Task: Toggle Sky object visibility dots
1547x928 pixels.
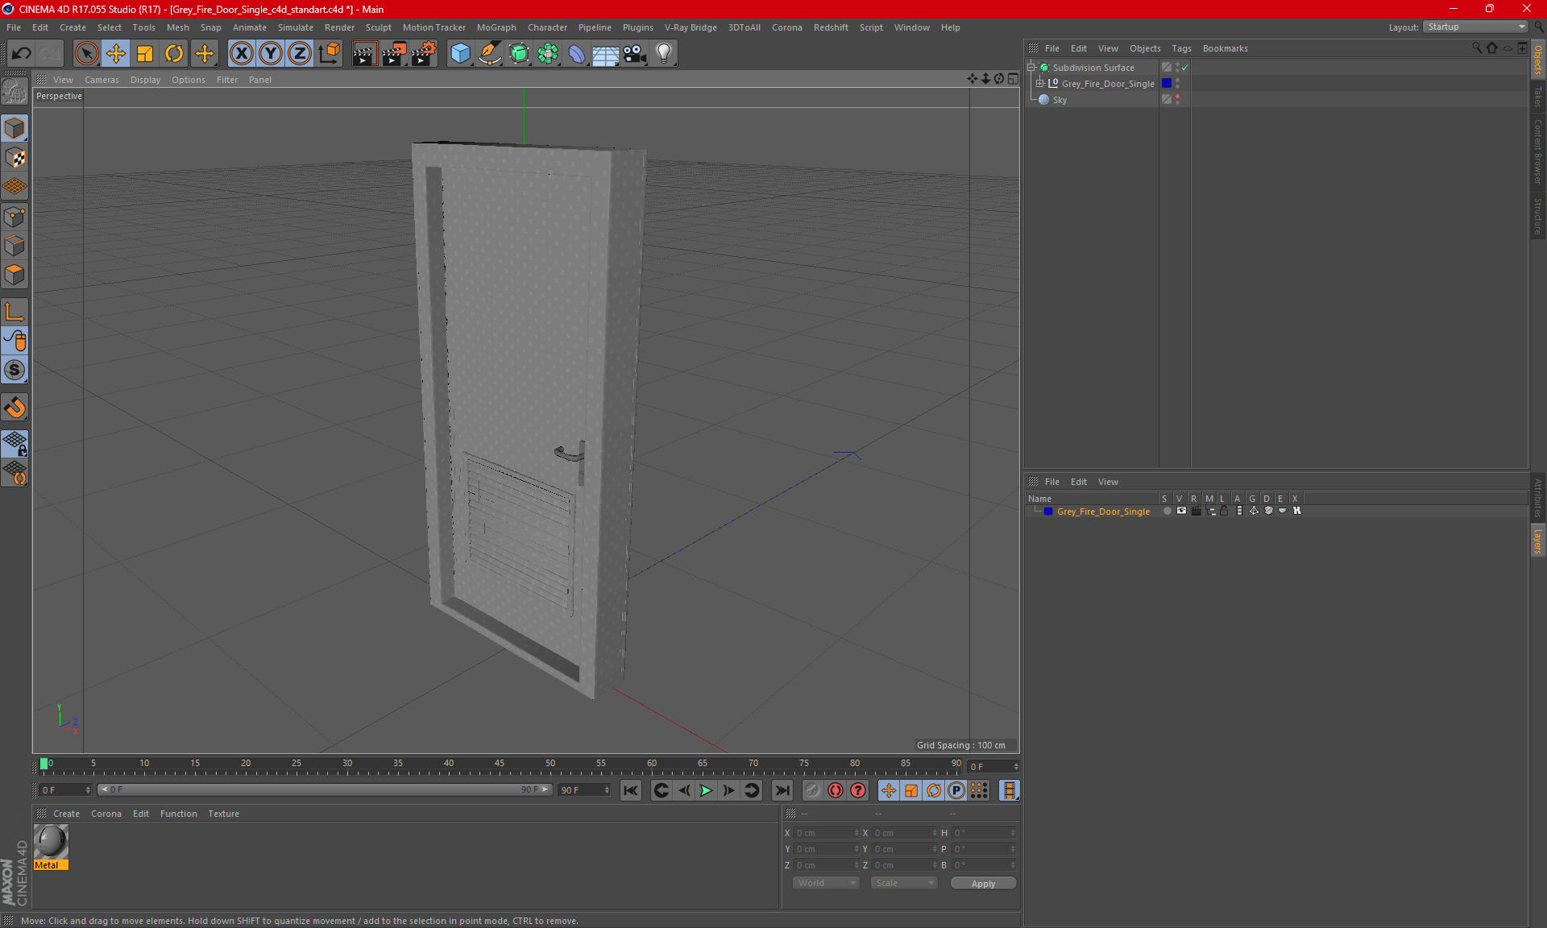Action: [1177, 100]
